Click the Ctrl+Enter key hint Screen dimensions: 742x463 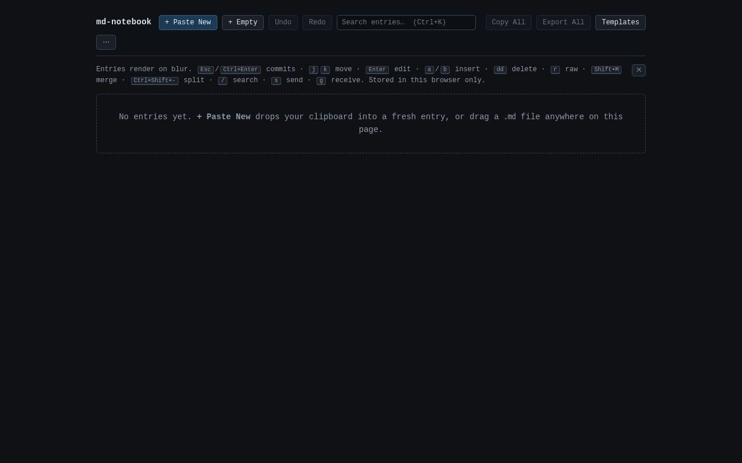point(241,70)
